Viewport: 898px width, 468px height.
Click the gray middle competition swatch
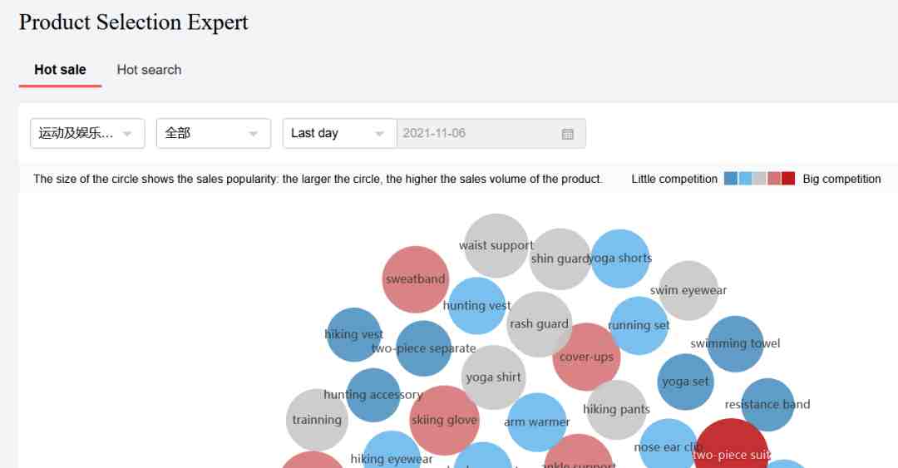click(x=759, y=178)
